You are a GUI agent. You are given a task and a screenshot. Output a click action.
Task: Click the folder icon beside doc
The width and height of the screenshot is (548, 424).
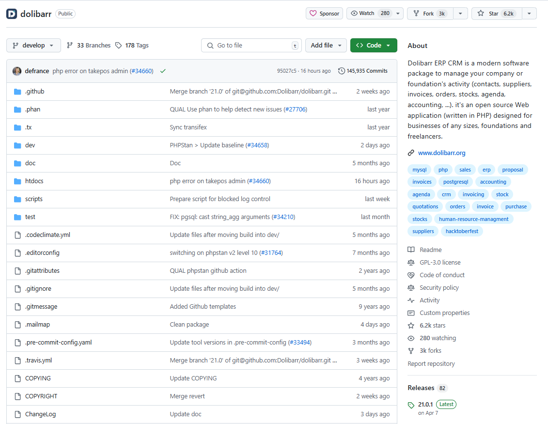(17, 163)
